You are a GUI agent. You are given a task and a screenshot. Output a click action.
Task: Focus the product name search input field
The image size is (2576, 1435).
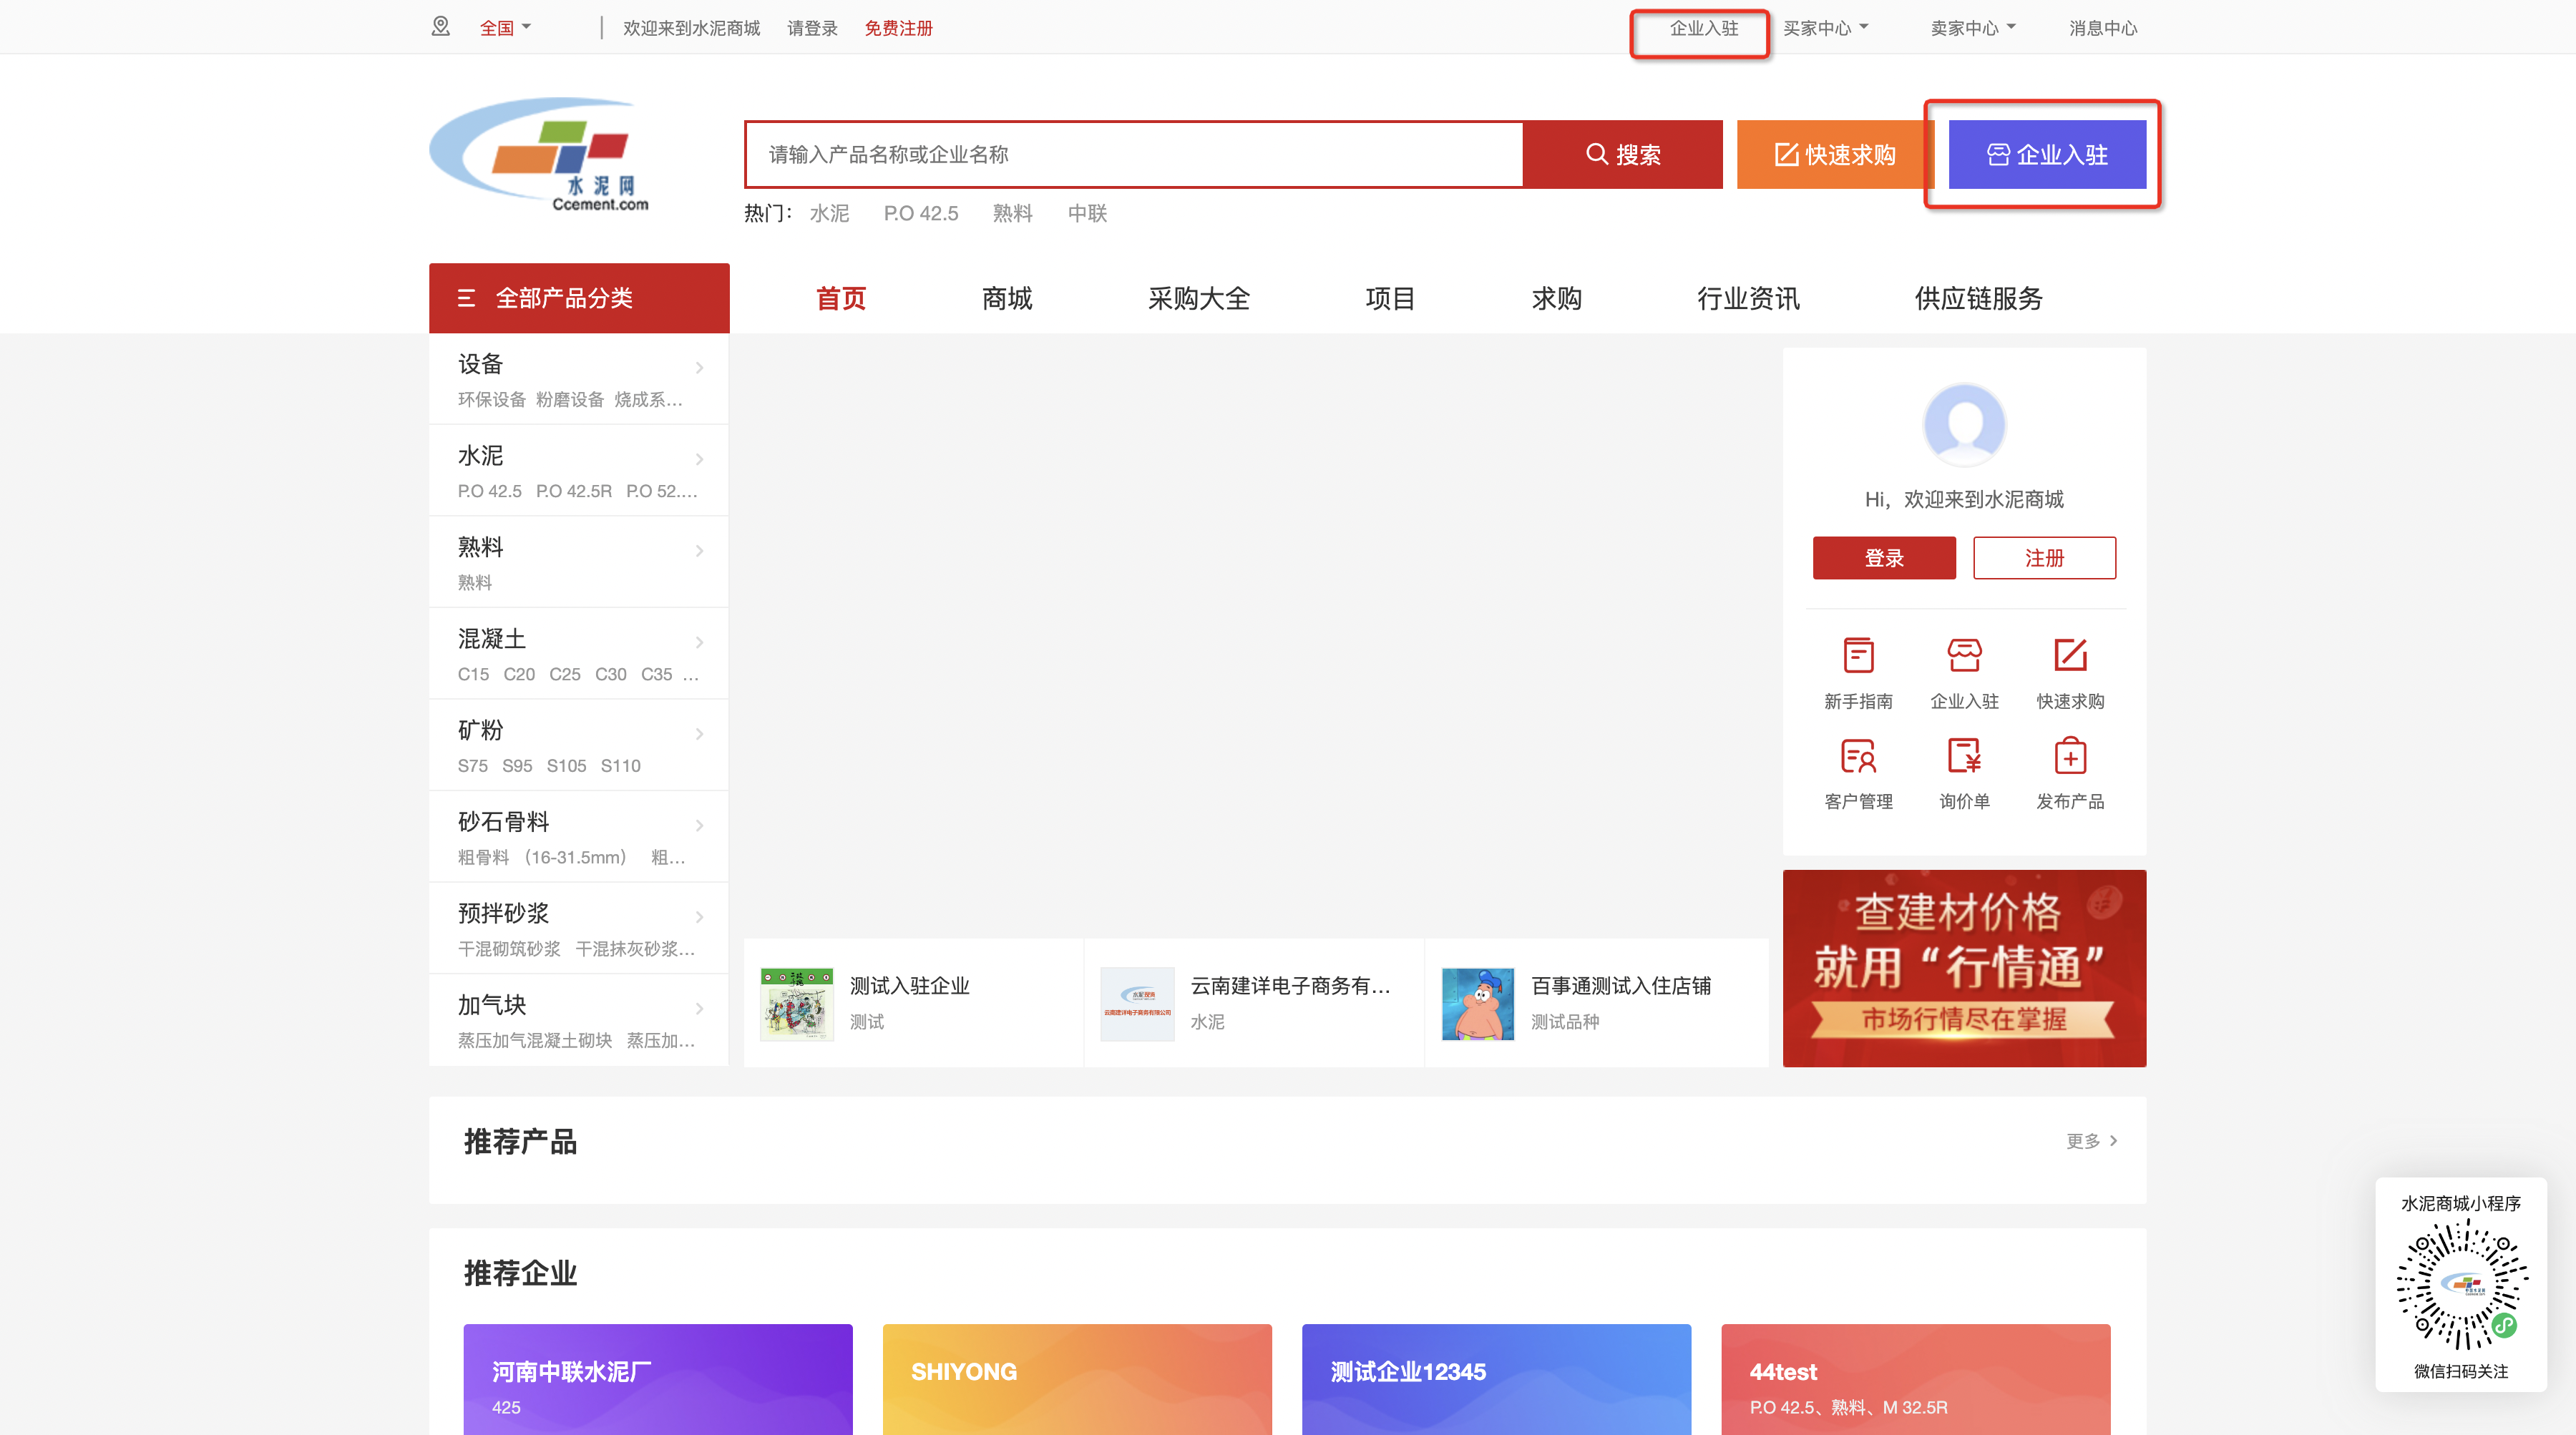[1134, 154]
